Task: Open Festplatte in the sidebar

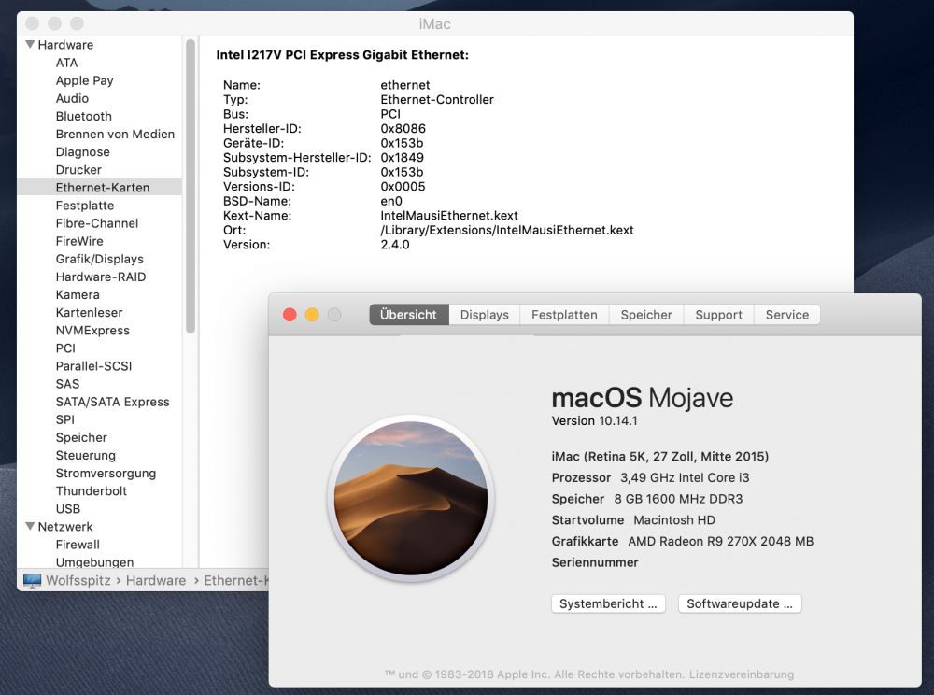Action: pyautogui.click(x=85, y=206)
